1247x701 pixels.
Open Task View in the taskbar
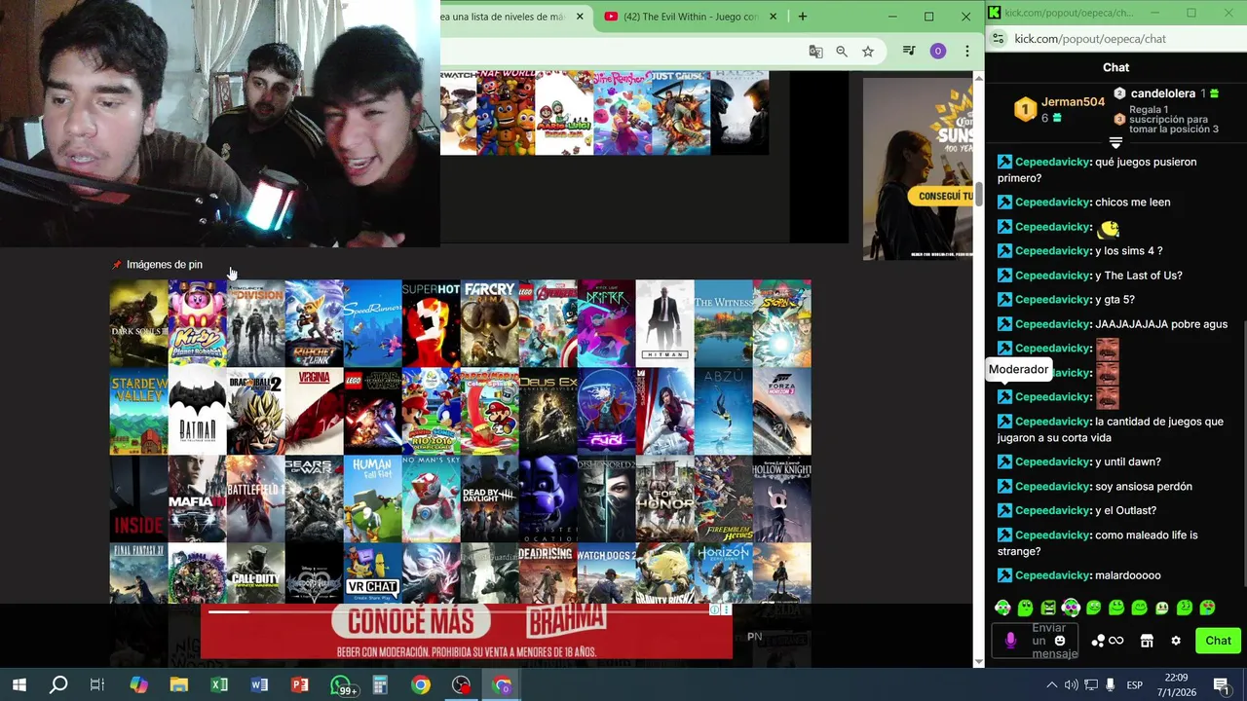tap(97, 684)
